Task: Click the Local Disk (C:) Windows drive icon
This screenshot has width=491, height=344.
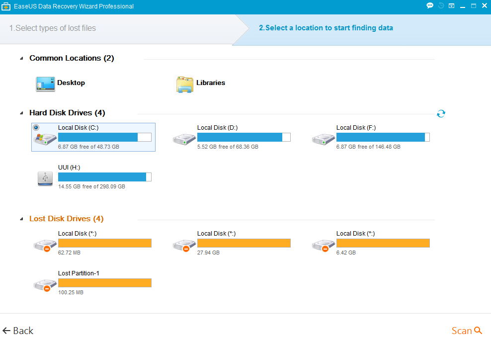Action: coord(45,139)
